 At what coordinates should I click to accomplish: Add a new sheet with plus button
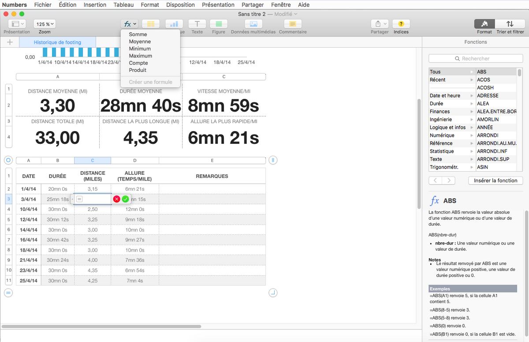click(10, 42)
